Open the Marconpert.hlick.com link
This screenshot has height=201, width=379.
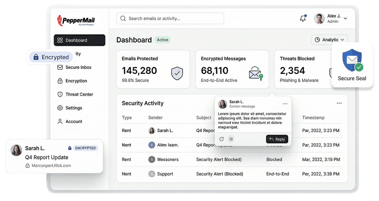point(51,166)
